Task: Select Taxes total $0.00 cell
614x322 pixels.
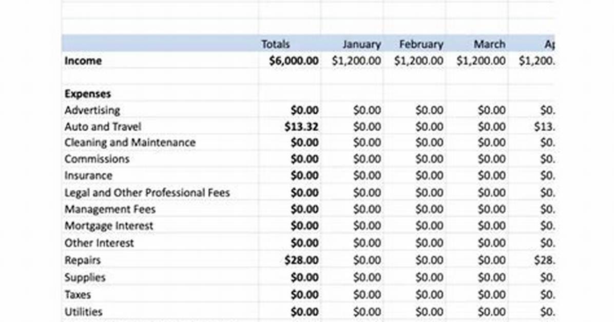Action: 304,295
